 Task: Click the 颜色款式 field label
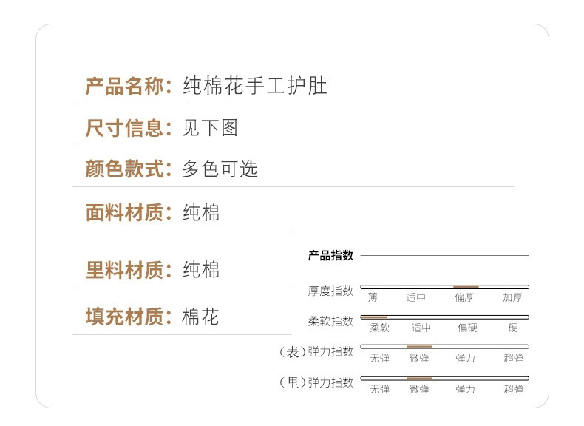(128, 169)
